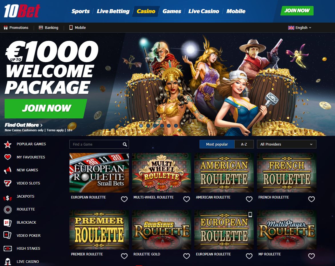
Task: Click the green JOIN NOW banner button
Action: (x=46, y=108)
